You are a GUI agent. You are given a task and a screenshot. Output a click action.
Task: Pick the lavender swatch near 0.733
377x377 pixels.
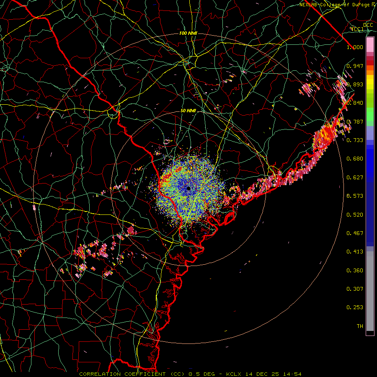coord(370,133)
